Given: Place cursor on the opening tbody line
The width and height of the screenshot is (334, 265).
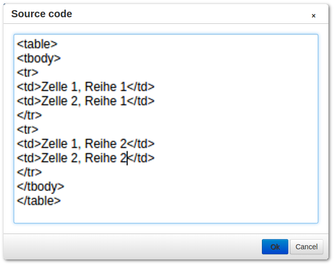Looking at the screenshot, I should pos(39,58).
